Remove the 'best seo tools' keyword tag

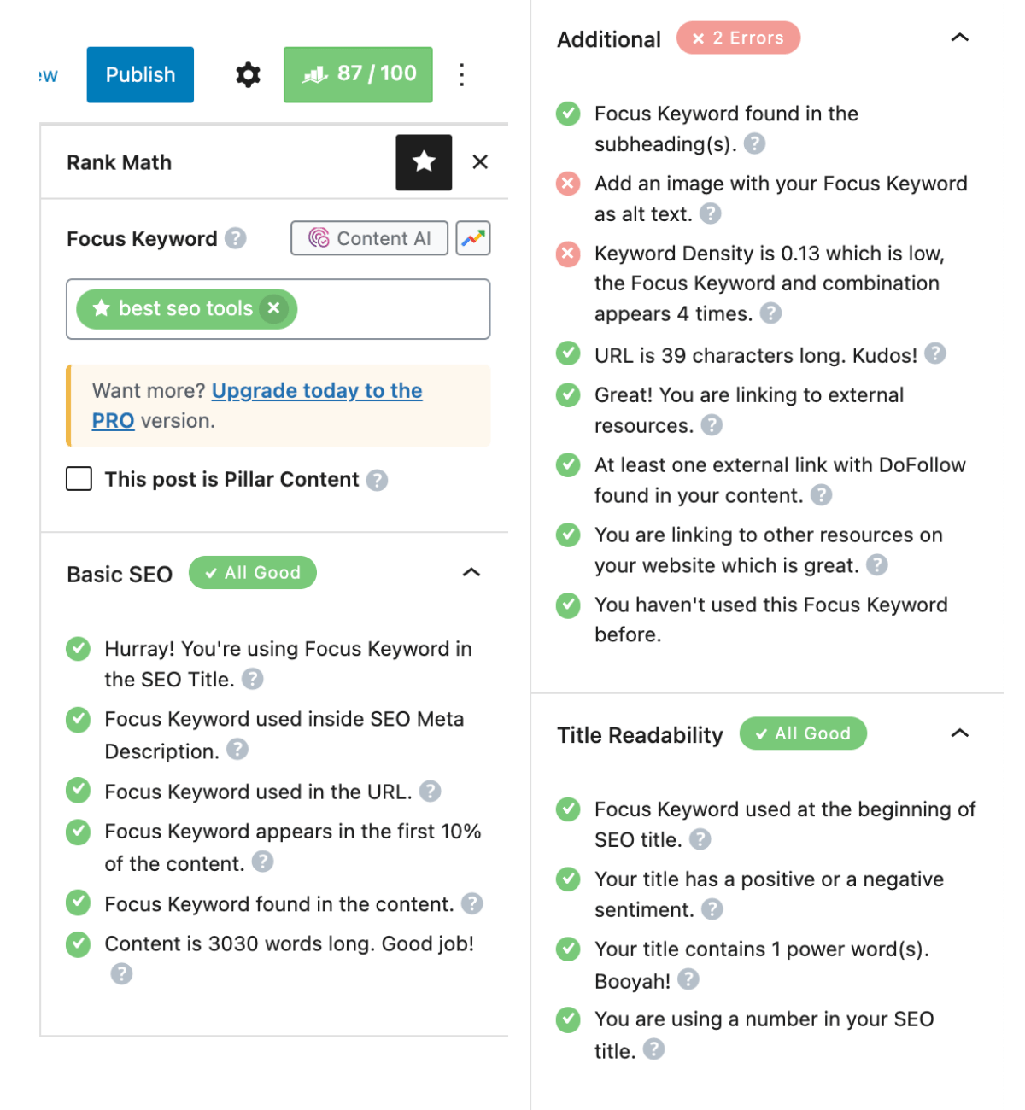(x=273, y=308)
